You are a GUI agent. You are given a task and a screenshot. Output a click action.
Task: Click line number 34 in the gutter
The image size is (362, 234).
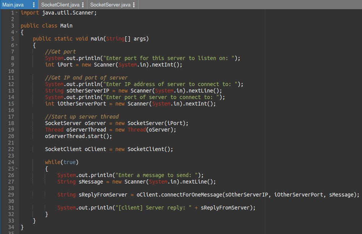pyautogui.click(x=11, y=227)
